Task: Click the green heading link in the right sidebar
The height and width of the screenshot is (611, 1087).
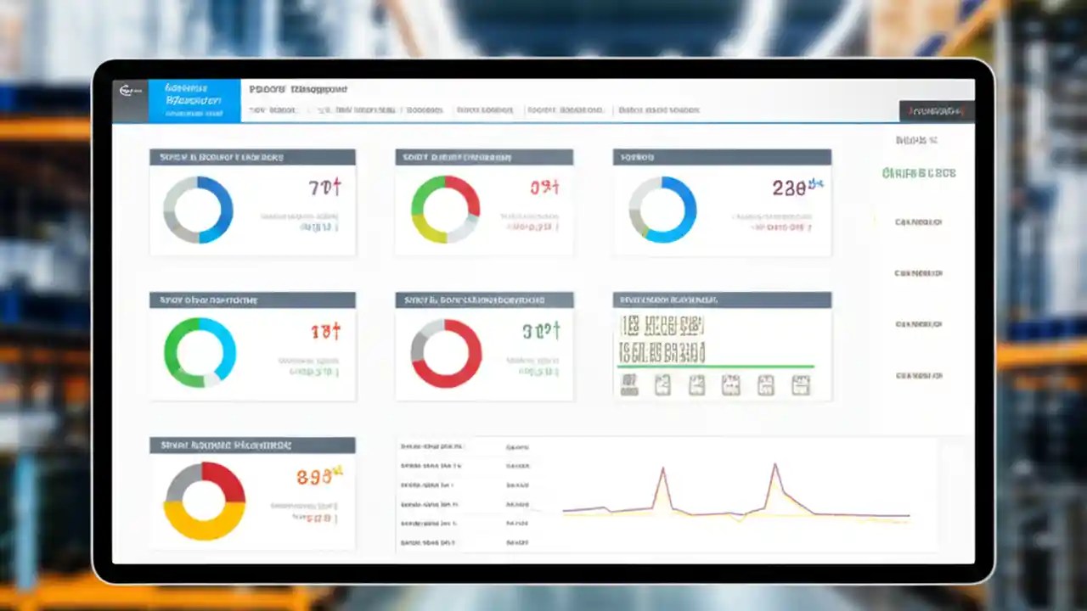Action: click(920, 172)
